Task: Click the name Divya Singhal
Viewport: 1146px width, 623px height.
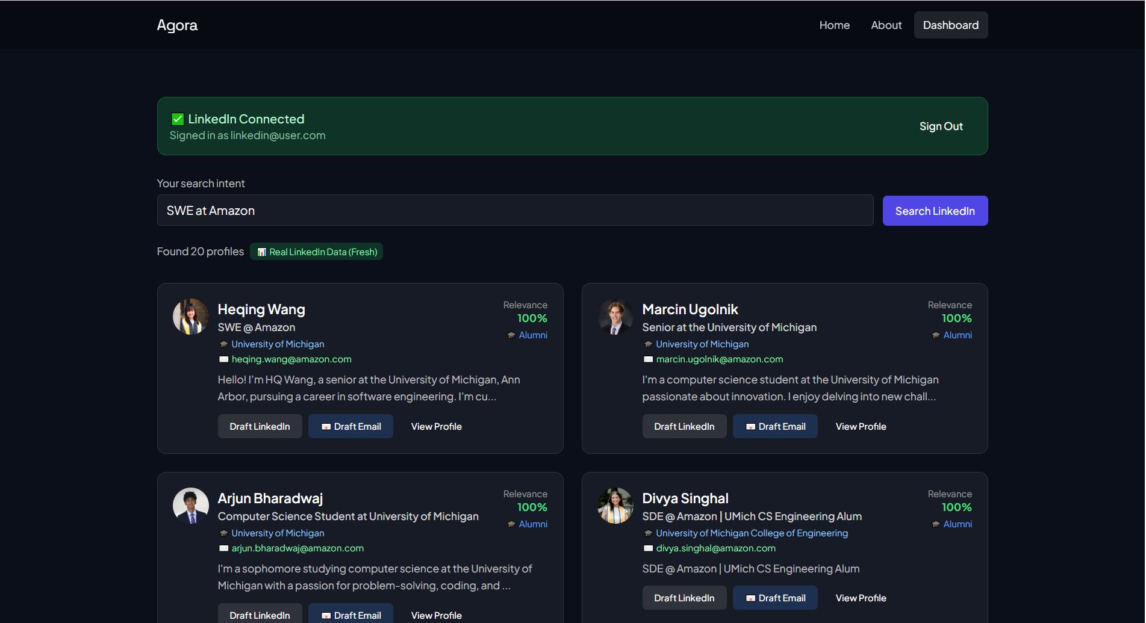Action: tap(685, 498)
